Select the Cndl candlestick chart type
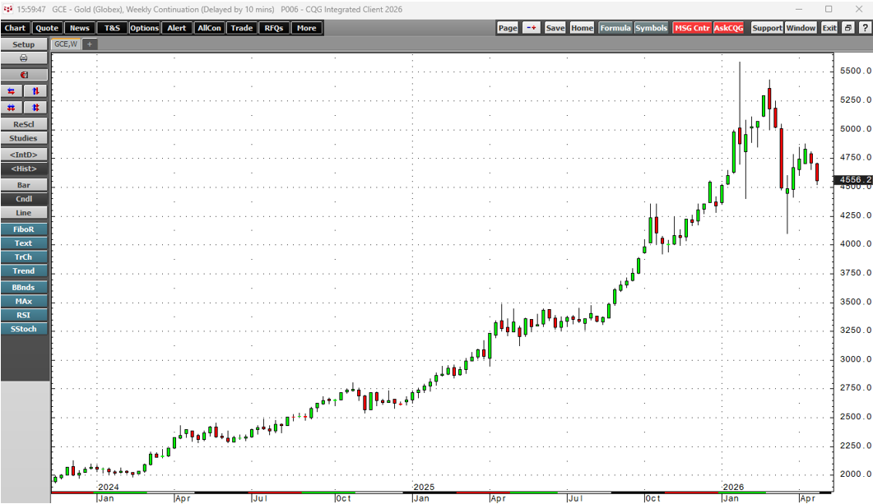This screenshot has width=873, height=504. [23, 199]
